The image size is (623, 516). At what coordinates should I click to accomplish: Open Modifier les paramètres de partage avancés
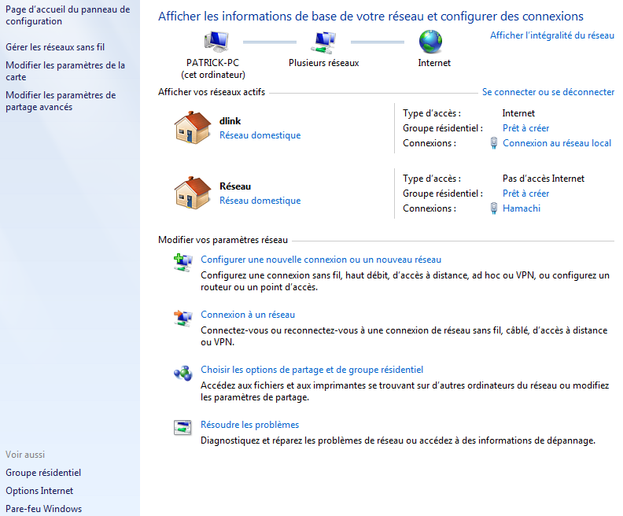(x=61, y=101)
